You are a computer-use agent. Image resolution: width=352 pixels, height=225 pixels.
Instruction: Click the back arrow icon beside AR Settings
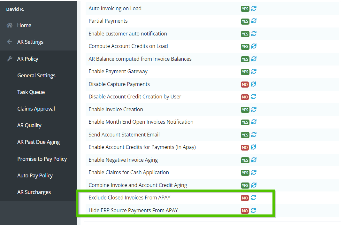10,42
